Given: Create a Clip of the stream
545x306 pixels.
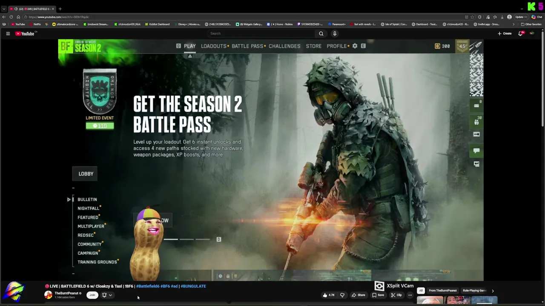Looking at the screenshot, I should [396, 295].
